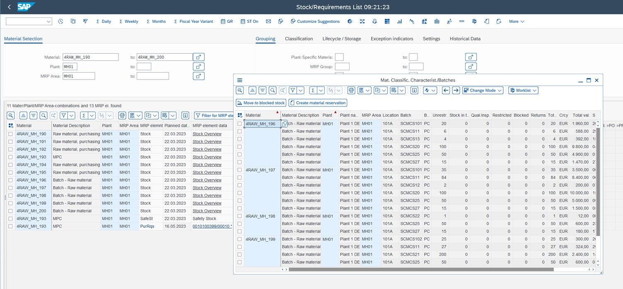The width and height of the screenshot is (623, 289).
Task: Click the bar chart toolbar icon
Action: (x=400, y=22)
